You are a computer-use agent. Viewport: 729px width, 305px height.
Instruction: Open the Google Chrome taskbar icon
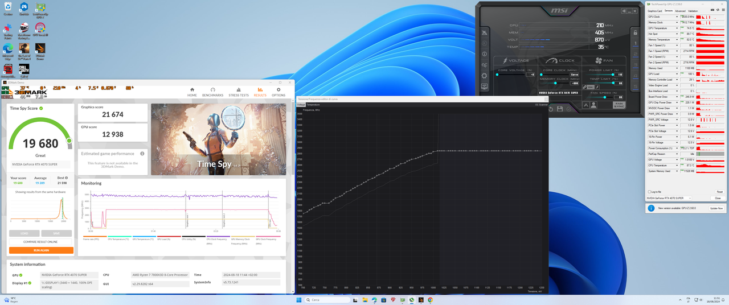[x=430, y=300]
